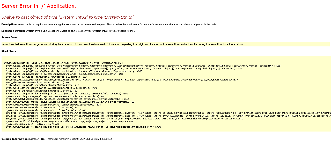
Task: Click the "Server Error in '/' Application." heading
Action: tap(39, 6)
